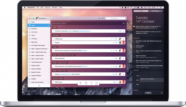Click the Twitter icon in menu bar
The height and width of the screenshot is (107, 186).
126,7
